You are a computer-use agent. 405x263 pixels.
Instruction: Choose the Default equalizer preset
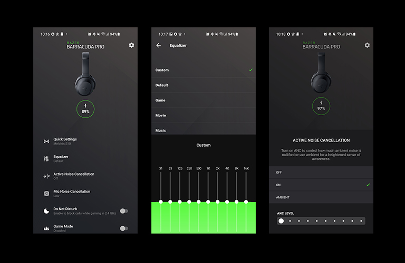[204, 85]
